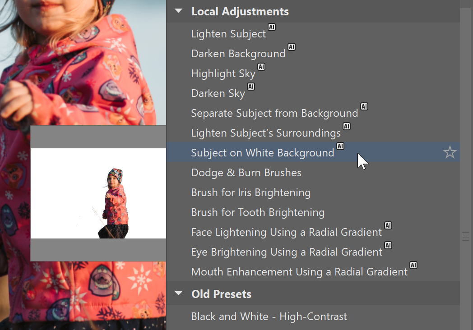Click the AI badge beside Highlight Sky
Image resolution: width=473 pixels, height=330 pixels.
(261, 67)
